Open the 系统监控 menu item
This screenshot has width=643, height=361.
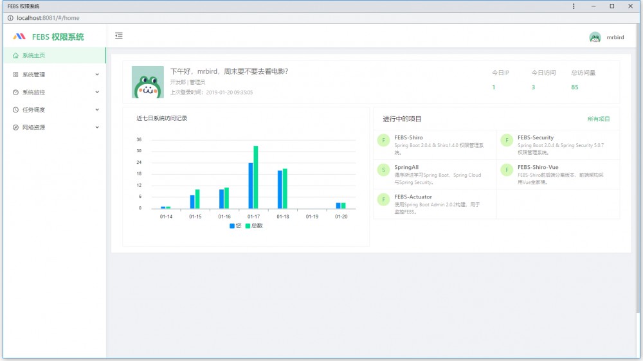pos(55,92)
